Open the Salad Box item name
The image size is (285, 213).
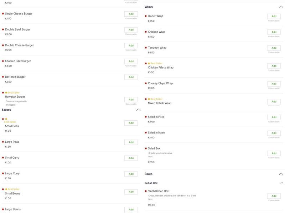[154, 148]
